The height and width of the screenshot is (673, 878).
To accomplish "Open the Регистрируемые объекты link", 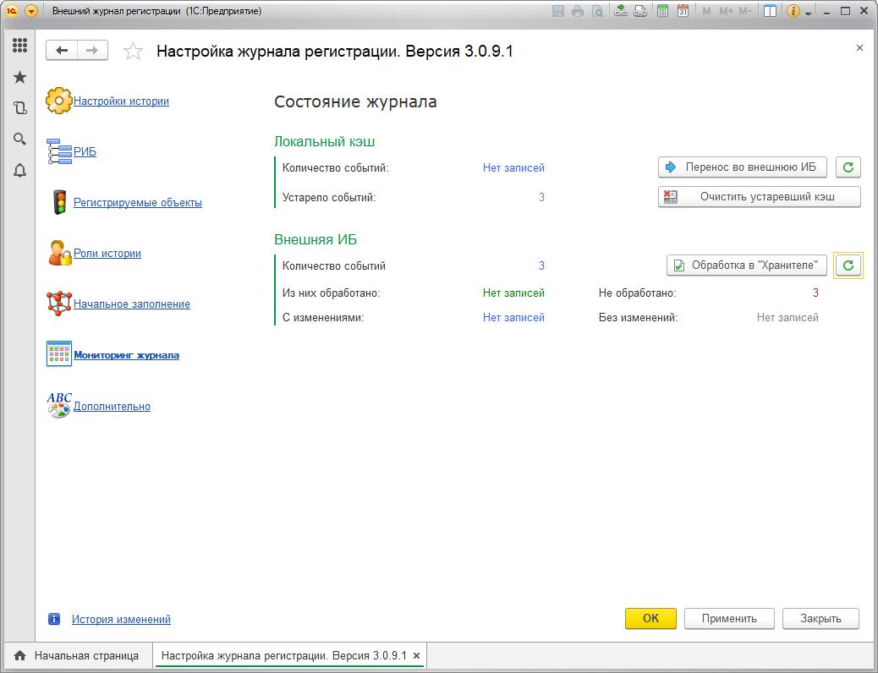I will tap(137, 203).
